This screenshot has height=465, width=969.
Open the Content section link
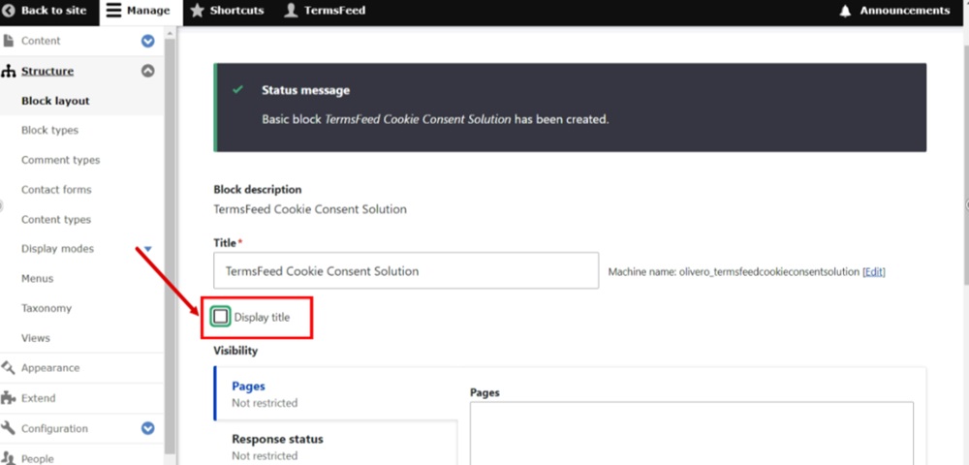(x=41, y=41)
